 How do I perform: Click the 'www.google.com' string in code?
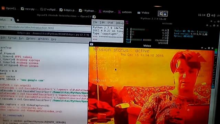(32, 80)
